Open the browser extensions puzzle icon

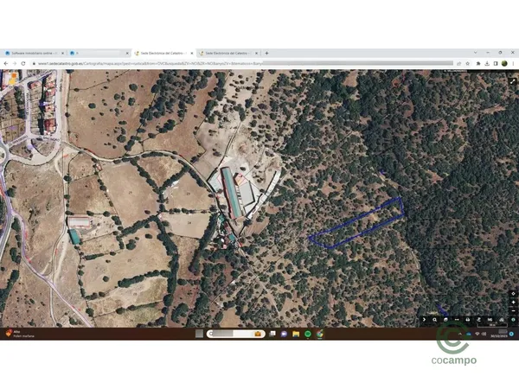(478, 63)
